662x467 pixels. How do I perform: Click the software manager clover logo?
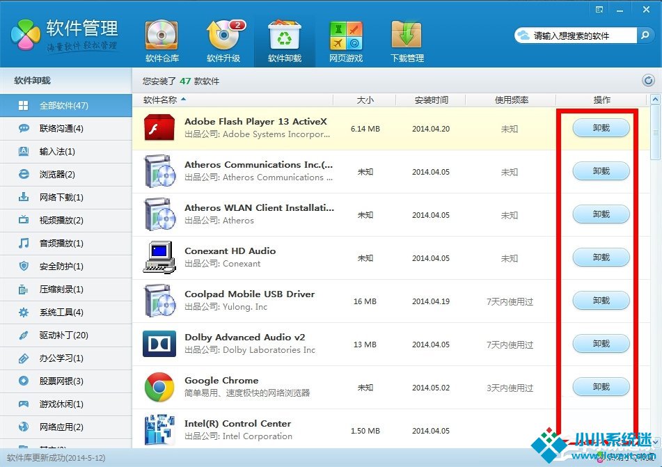tap(26, 35)
